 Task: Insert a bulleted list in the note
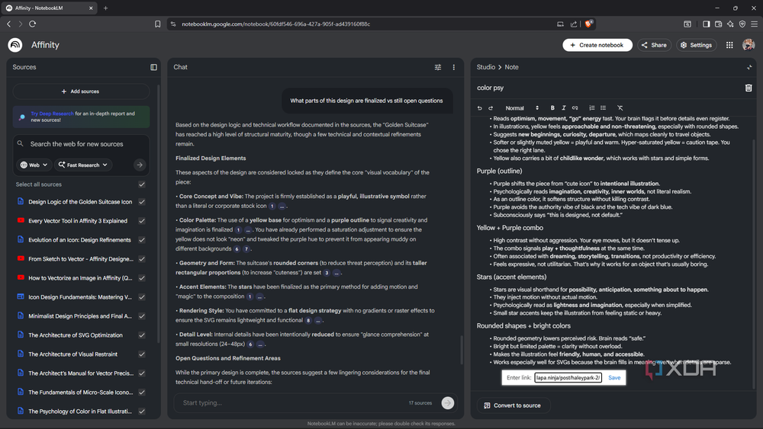pos(603,108)
